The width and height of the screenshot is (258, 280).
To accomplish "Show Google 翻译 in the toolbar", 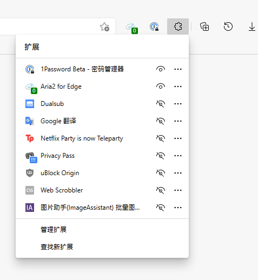I will point(161,121).
